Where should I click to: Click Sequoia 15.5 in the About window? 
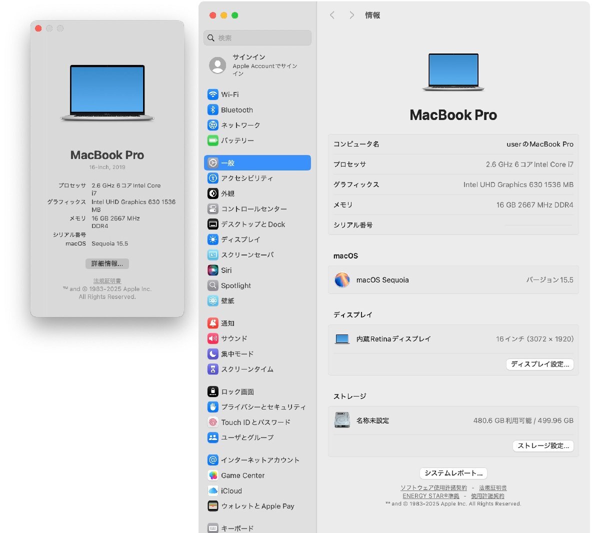tap(109, 243)
